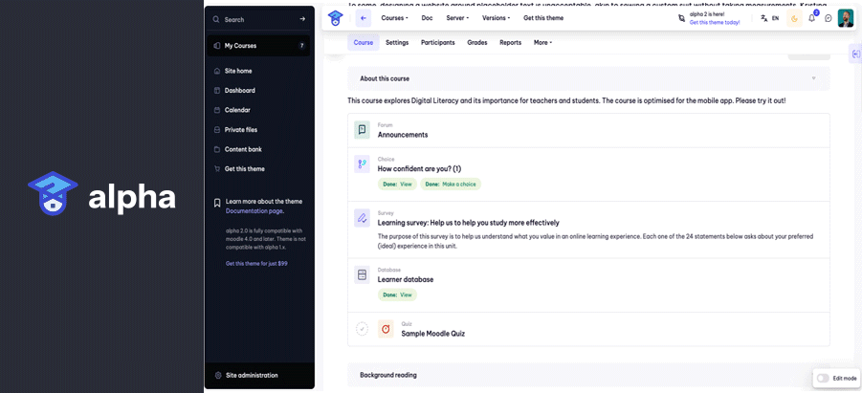Viewport: 862px width, 393px height.
Task: Click the Private files icon in sidebar
Action: (x=217, y=130)
